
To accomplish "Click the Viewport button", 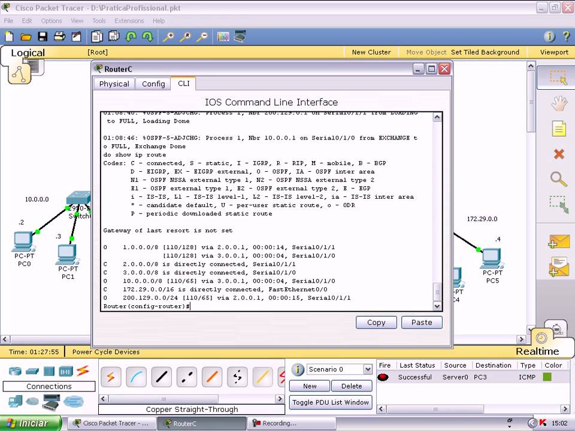I will tap(554, 52).
